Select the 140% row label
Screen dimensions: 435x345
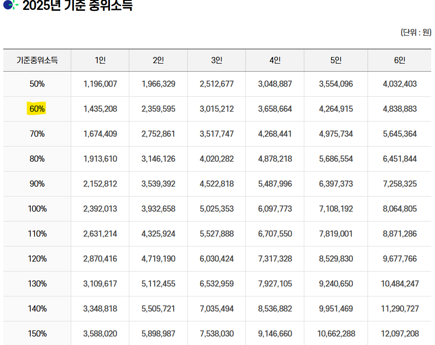37,308
